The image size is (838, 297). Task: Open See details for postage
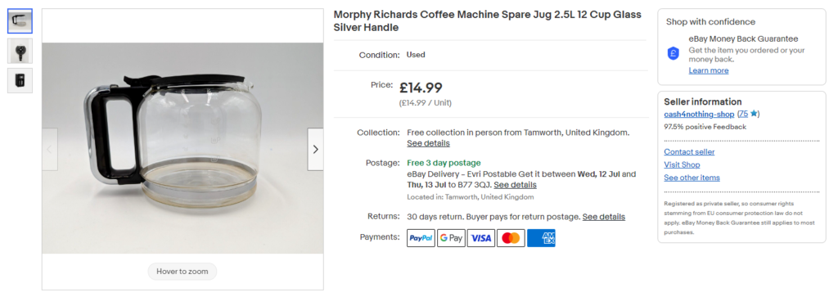click(x=516, y=185)
